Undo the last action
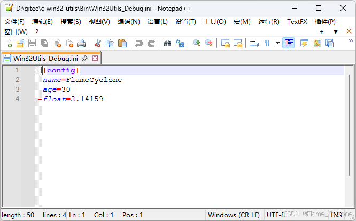Screen dimensions: 356x221 click(139, 43)
